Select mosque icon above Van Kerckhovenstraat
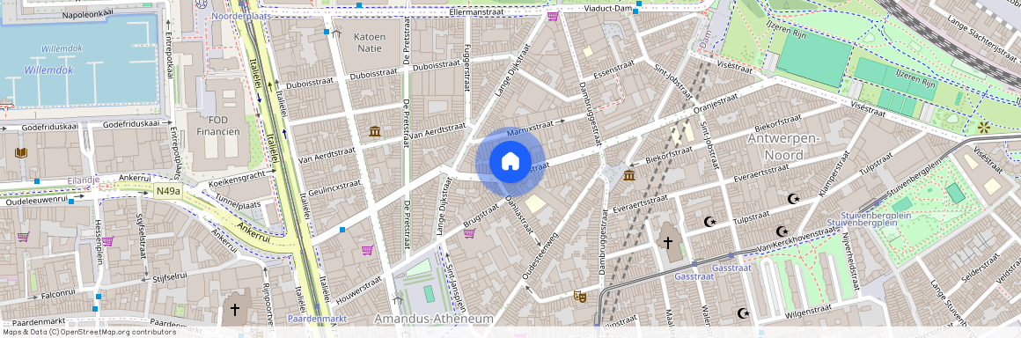This screenshot has width=1021, height=338. pyautogui.click(x=782, y=231)
